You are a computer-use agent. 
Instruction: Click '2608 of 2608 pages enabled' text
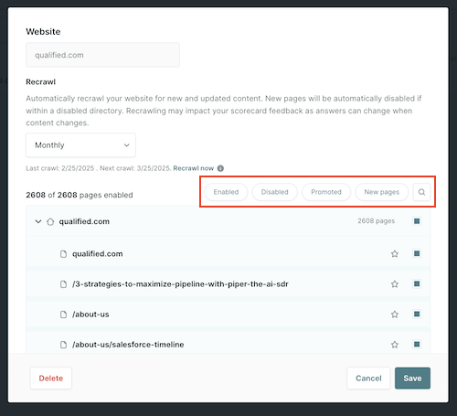pos(80,195)
